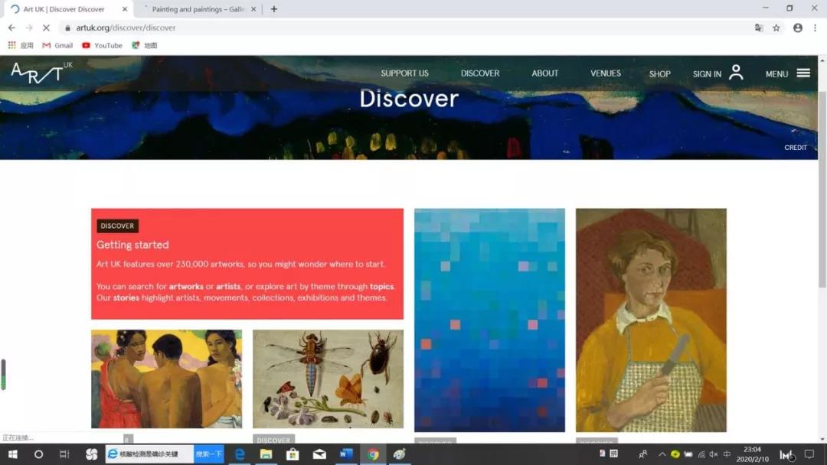Click the CREDIT link on banner
The width and height of the screenshot is (827, 465).
795,148
